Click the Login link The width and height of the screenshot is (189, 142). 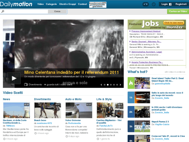(165, 4)
